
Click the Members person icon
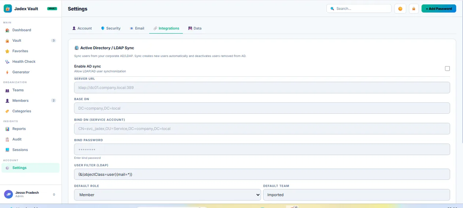(x=7, y=101)
